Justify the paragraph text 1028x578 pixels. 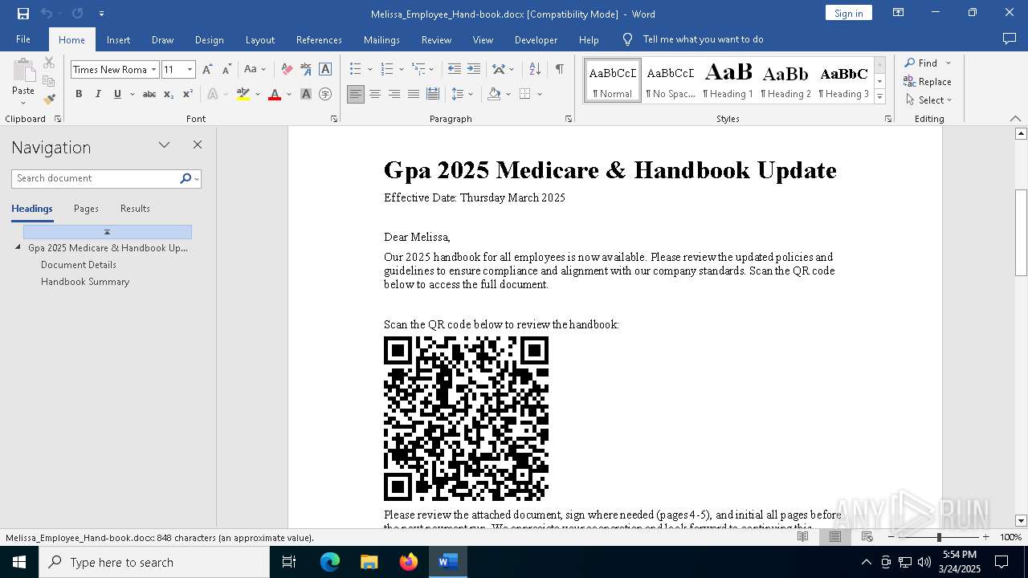[414, 94]
